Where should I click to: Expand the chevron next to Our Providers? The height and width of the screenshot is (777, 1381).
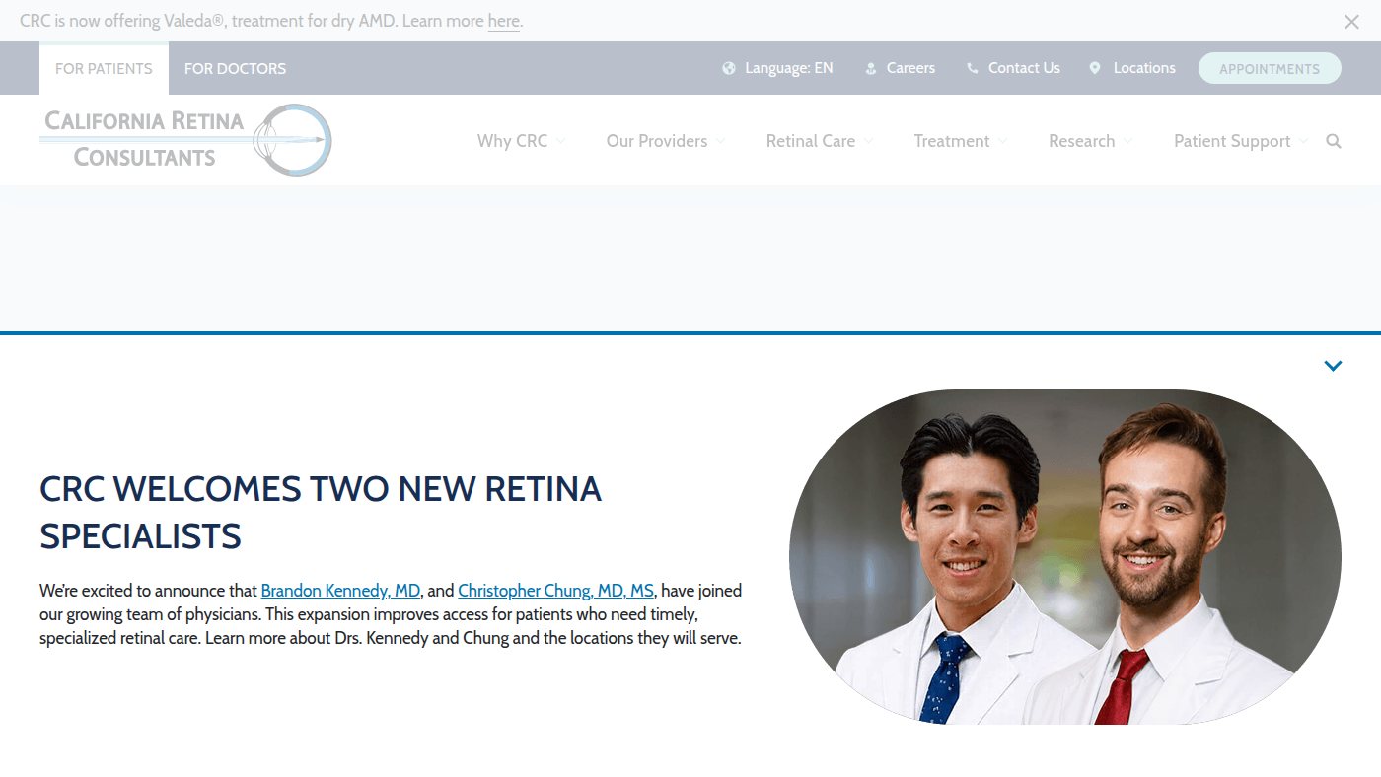click(720, 141)
